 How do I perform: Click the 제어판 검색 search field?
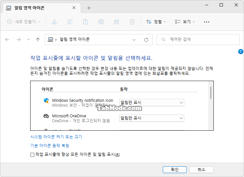198,40
